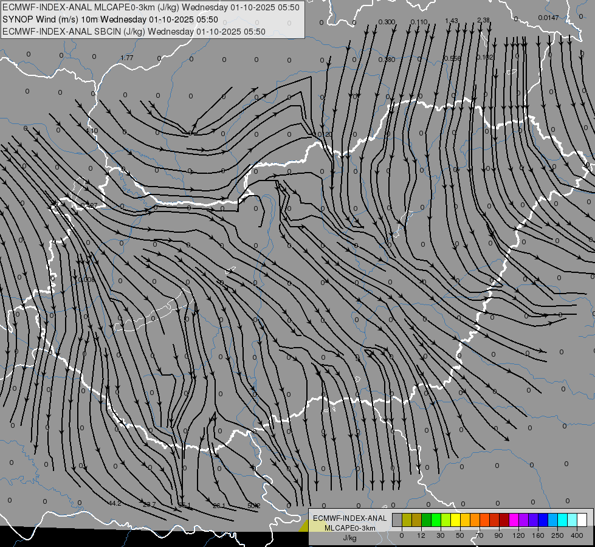Click the map value '1.43'

[452, 21]
